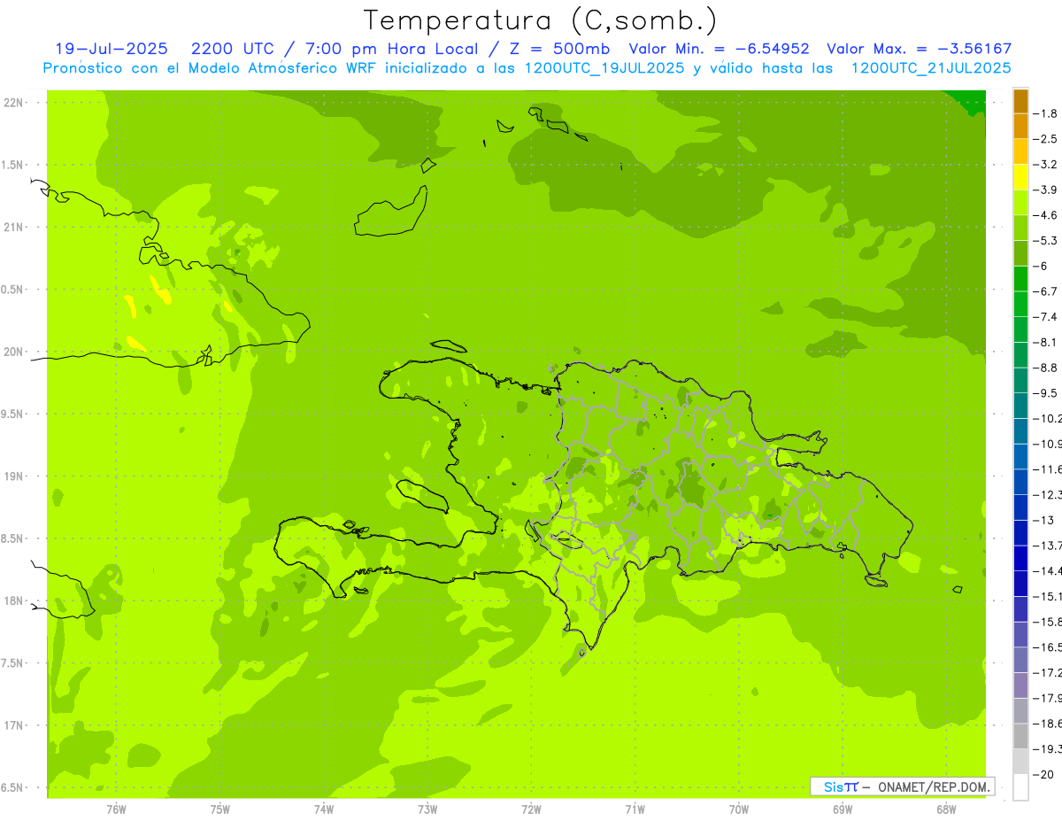Click the color bar label "-7.4"

(x=1046, y=317)
